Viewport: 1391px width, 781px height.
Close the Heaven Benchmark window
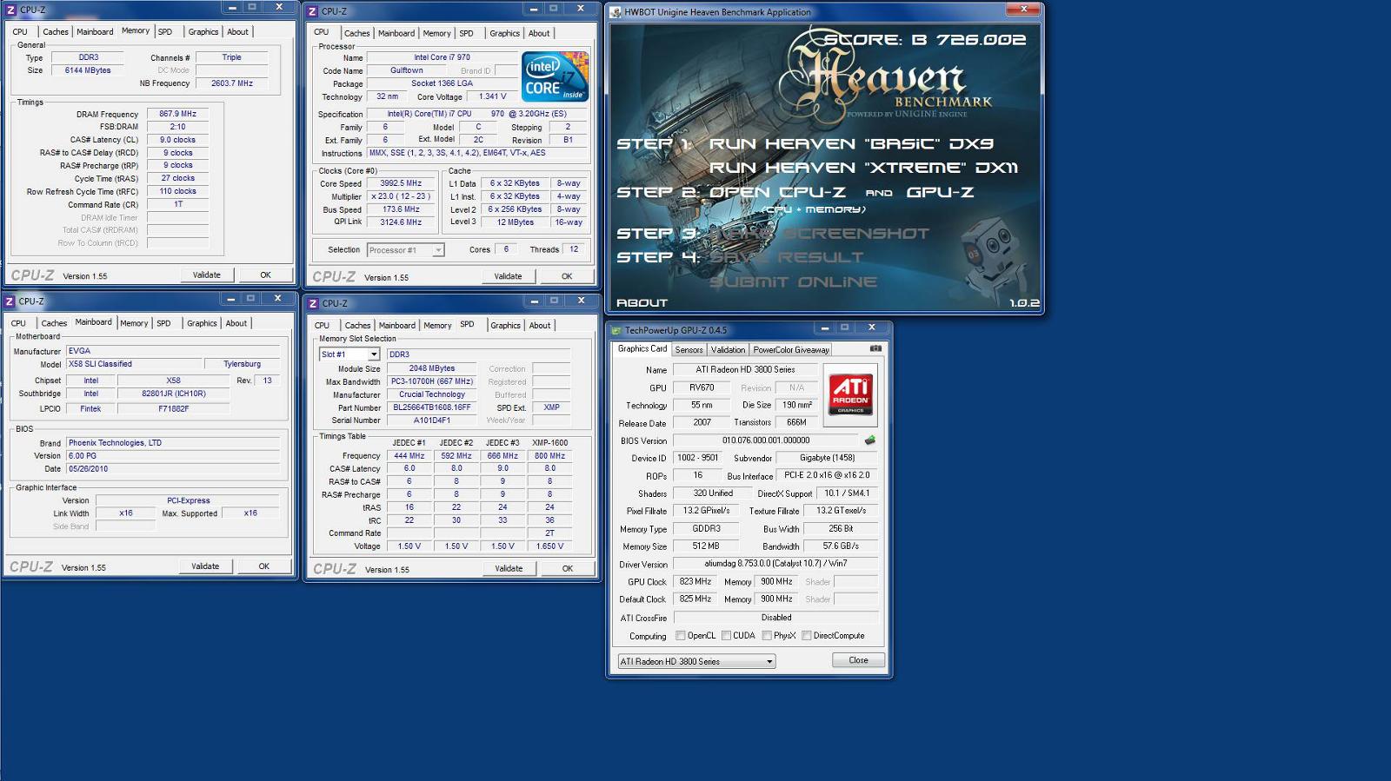(1023, 10)
